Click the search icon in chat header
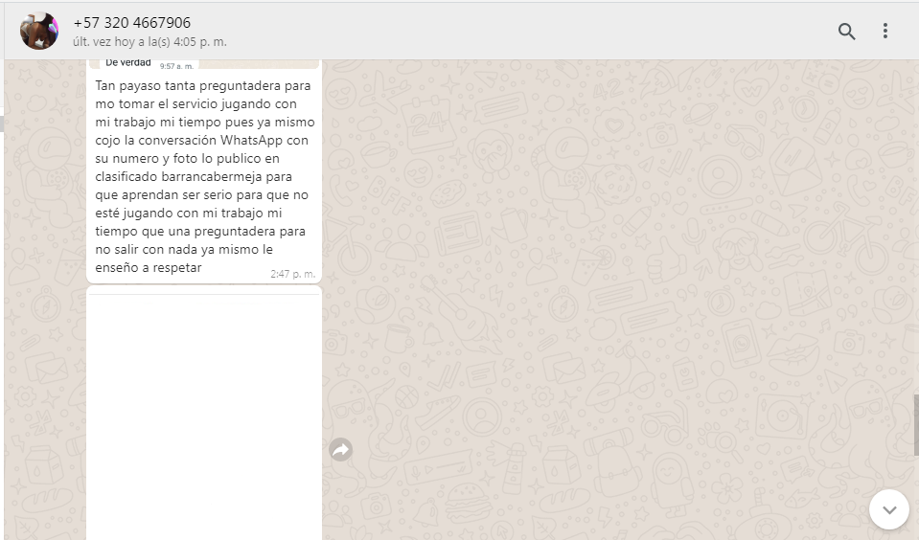This screenshot has height=540, width=919. pyautogui.click(x=846, y=32)
